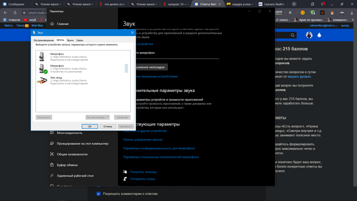Open the notifications bell icon
The height and width of the screenshot is (201, 357).
pos(319,35)
